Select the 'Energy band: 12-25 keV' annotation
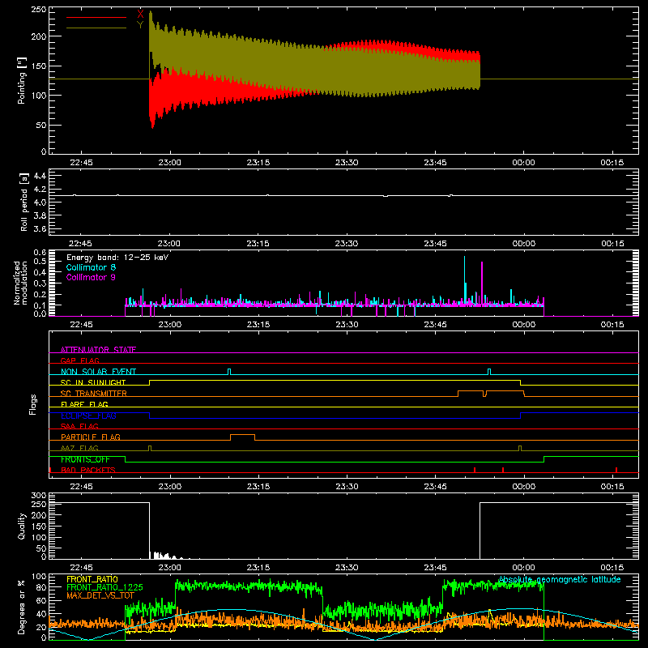The height and width of the screenshot is (648, 648). tap(117, 258)
